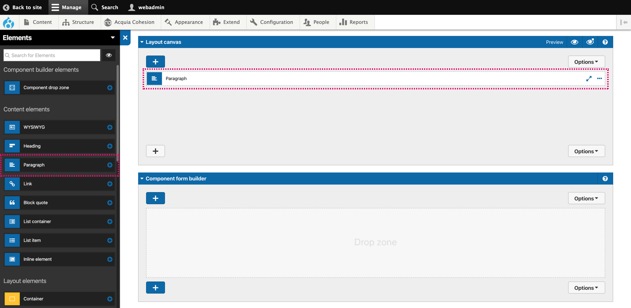Toggle second preview eye with arrow
This screenshot has height=308, width=631.
coord(590,42)
